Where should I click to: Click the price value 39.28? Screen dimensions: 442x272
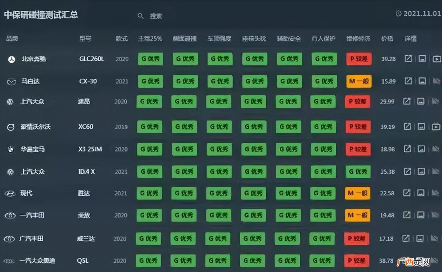(x=388, y=59)
